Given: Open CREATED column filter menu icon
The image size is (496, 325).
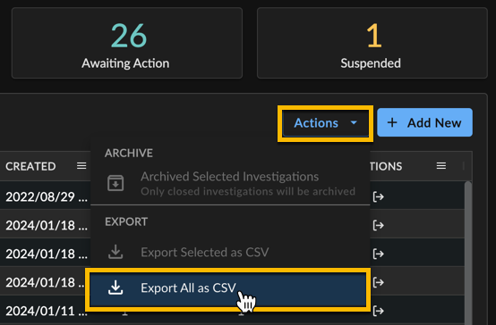Looking at the screenshot, I should tap(81, 166).
